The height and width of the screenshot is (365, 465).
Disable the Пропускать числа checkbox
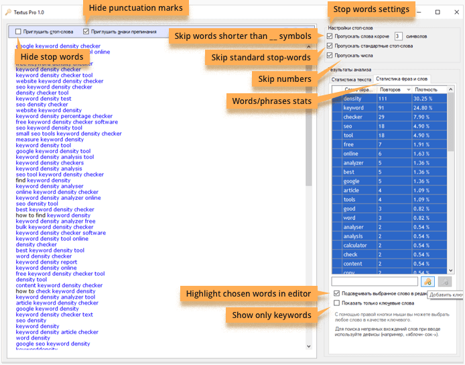click(330, 55)
